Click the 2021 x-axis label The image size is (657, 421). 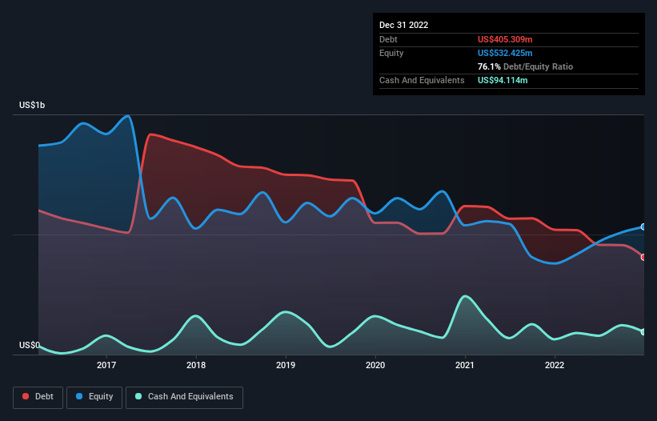tap(465, 365)
